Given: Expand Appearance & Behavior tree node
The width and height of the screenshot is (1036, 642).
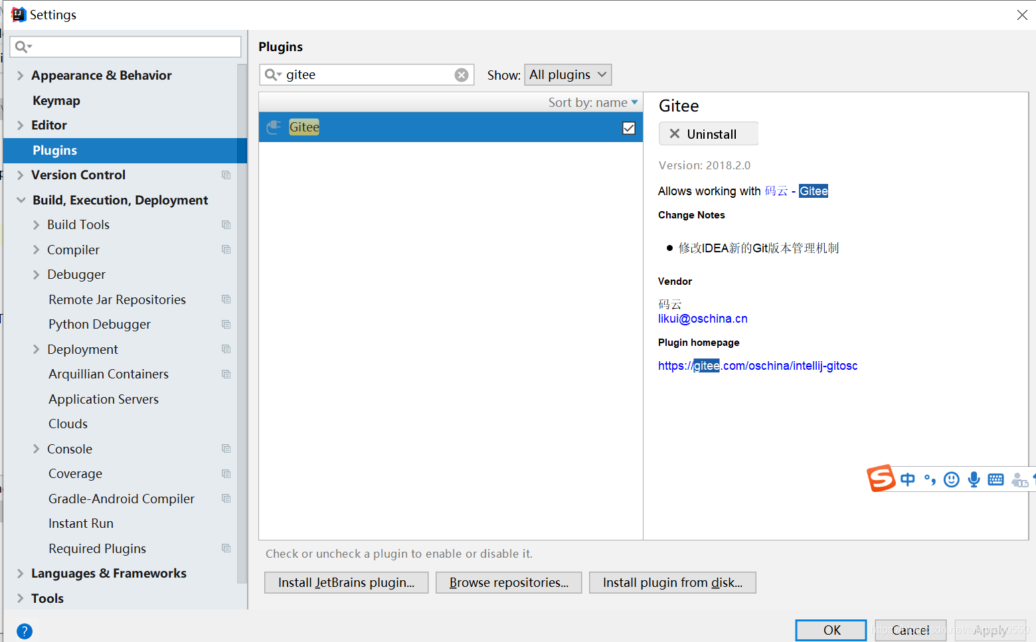Looking at the screenshot, I should tap(20, 76).
